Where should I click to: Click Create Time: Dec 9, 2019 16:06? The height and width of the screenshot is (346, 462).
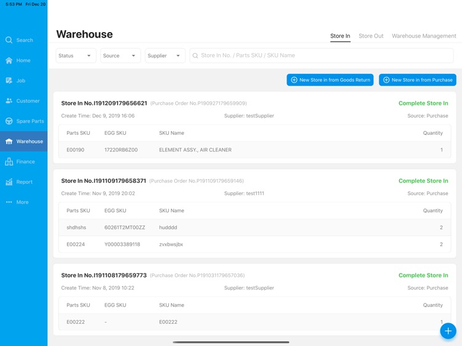[x=98, y=116]
